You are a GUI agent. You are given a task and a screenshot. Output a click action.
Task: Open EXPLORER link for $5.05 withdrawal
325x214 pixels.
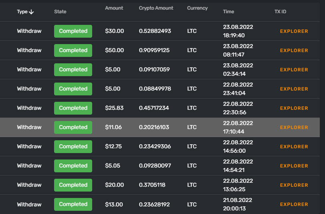coord(294,166)
